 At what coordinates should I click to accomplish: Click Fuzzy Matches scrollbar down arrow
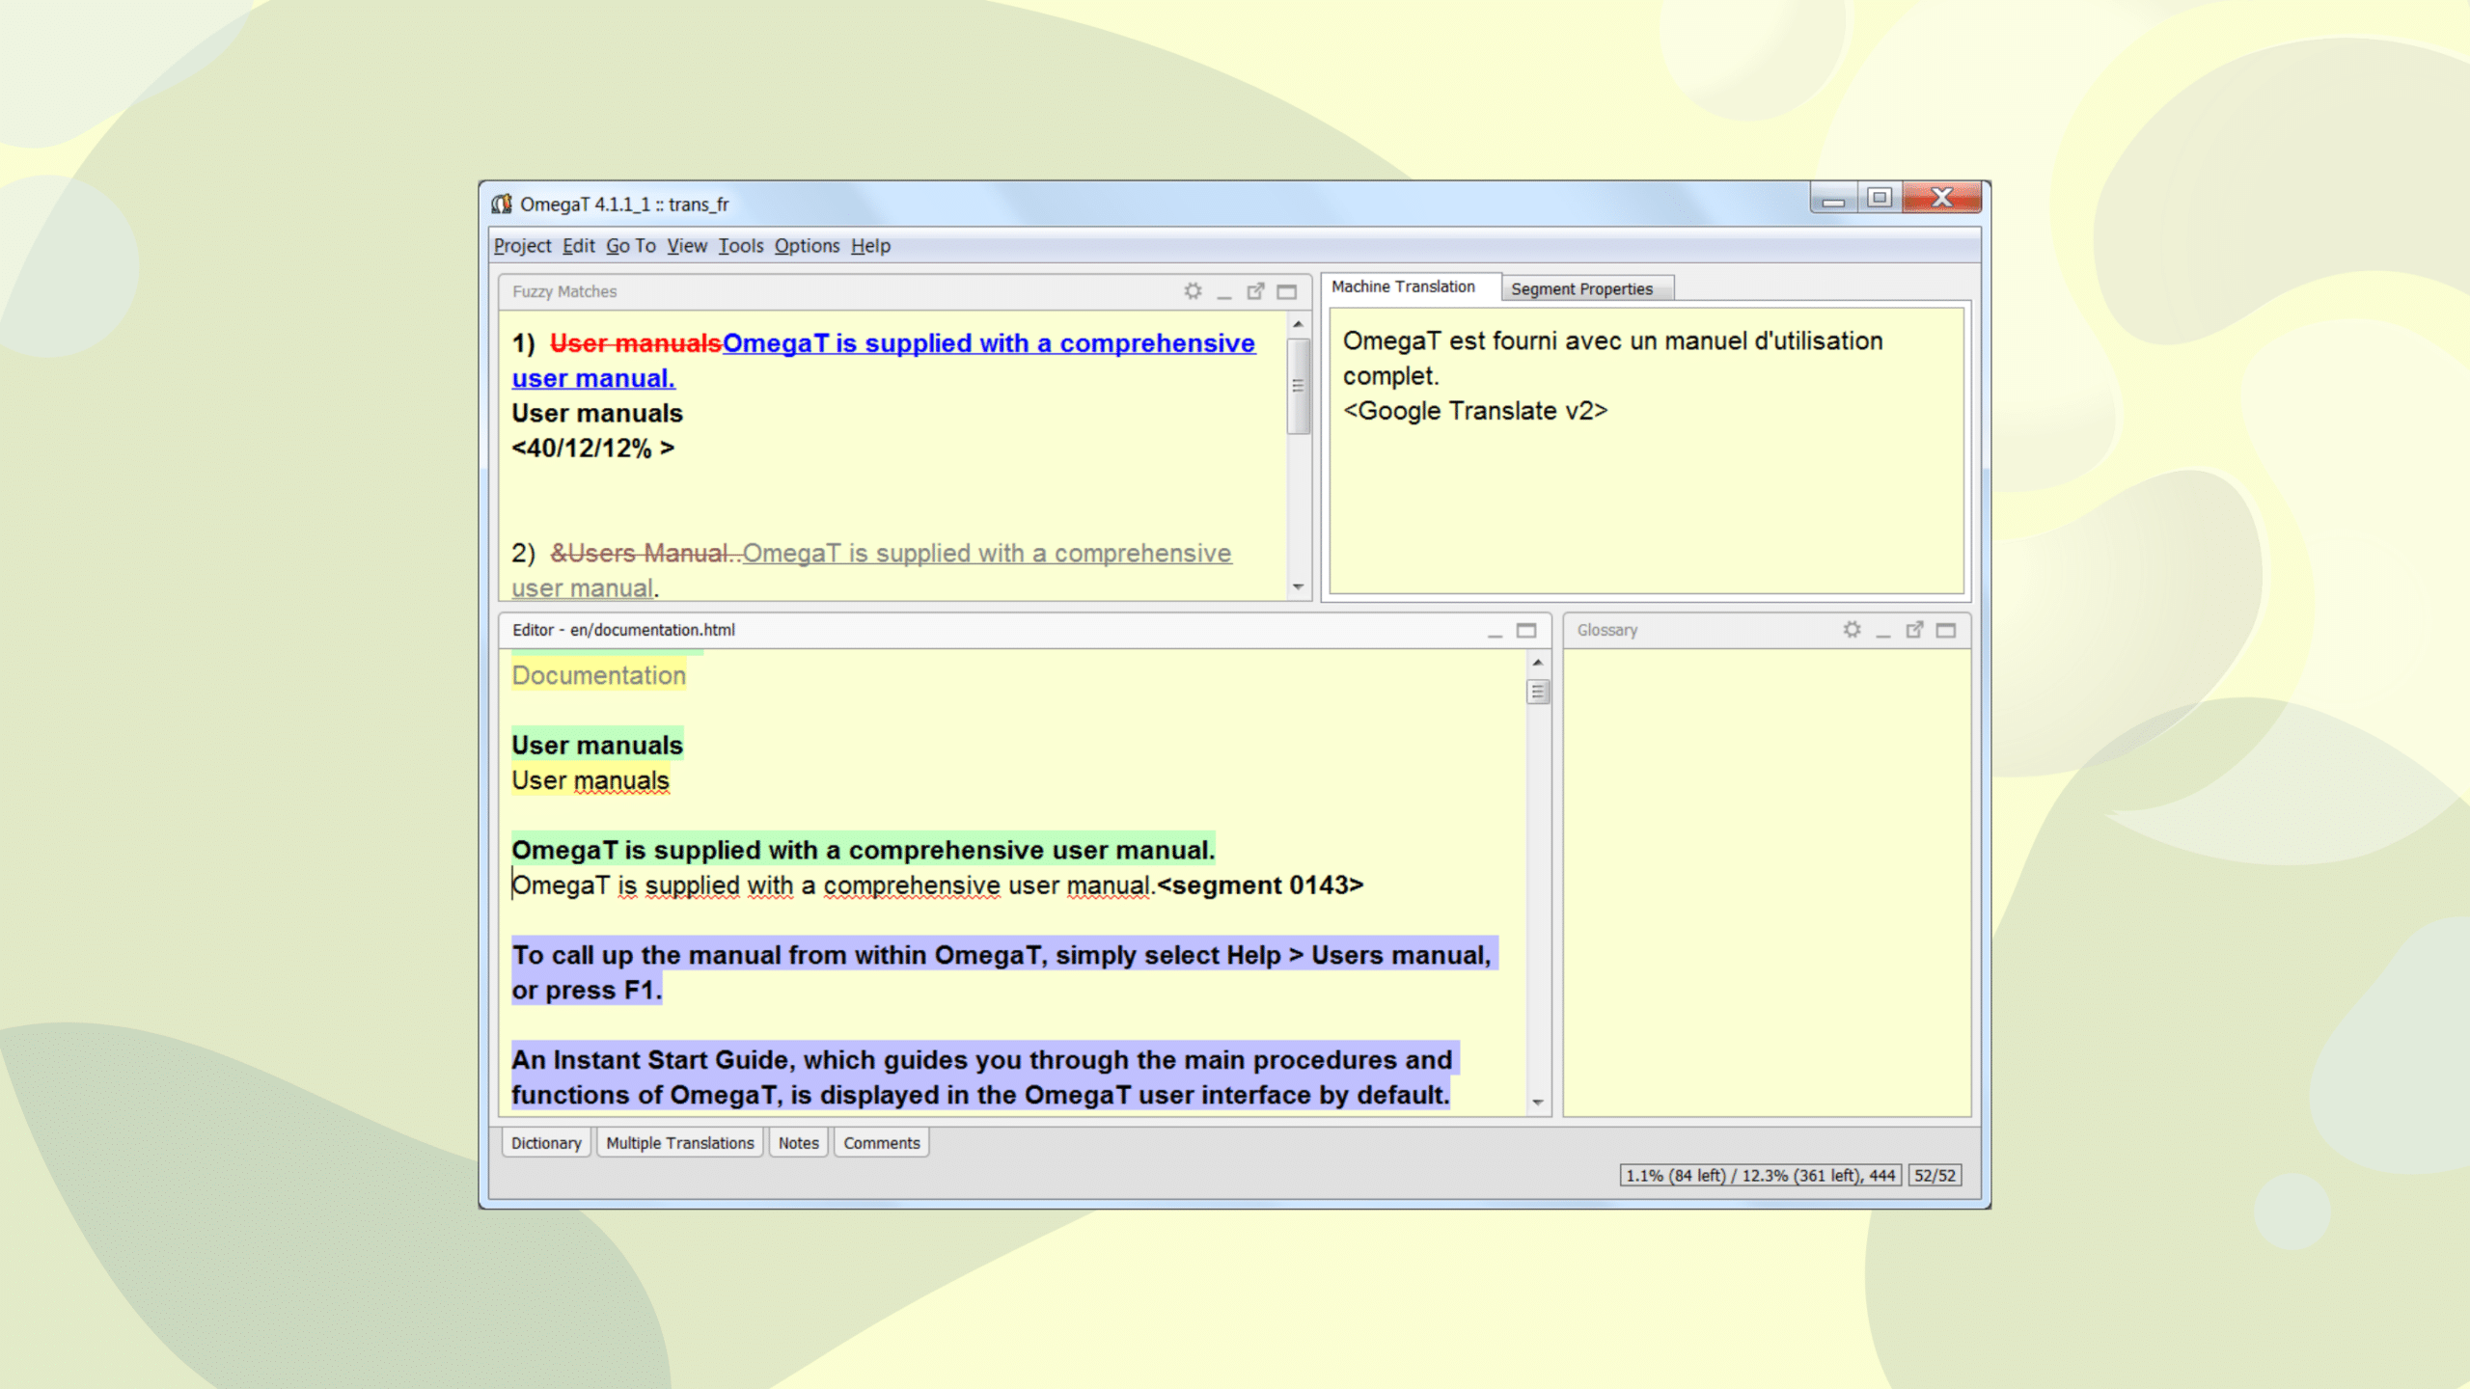[1299, 586]
